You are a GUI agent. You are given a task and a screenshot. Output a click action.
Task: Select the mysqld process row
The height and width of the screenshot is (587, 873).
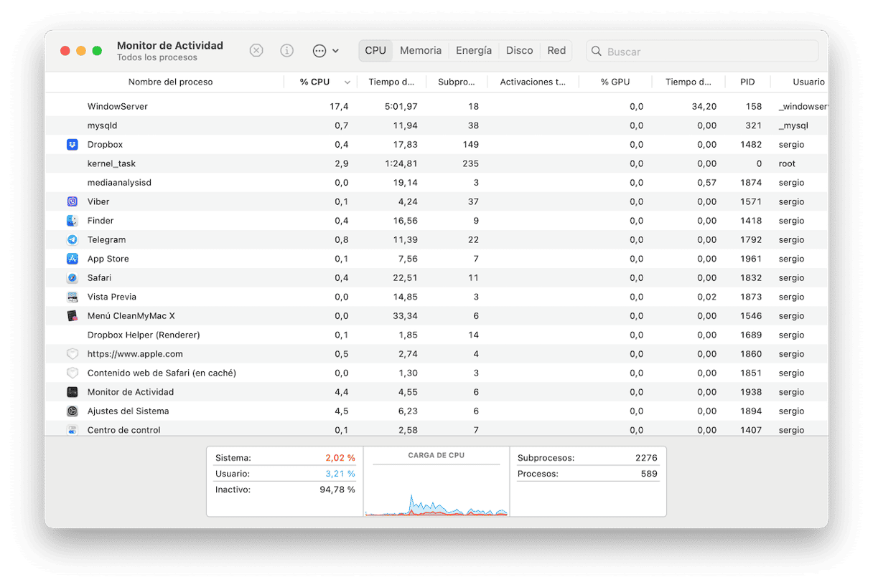coord(436,125)
